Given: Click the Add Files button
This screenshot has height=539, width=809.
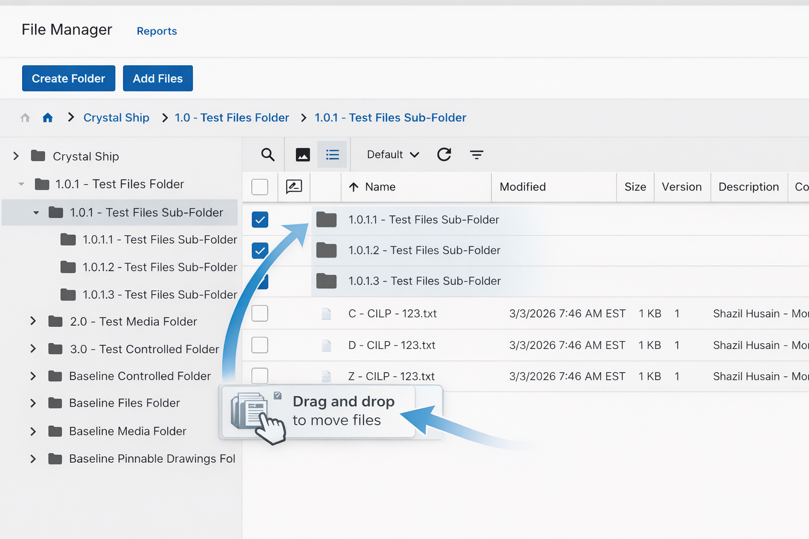Looking at the screenshot, I should coord(158,78).
